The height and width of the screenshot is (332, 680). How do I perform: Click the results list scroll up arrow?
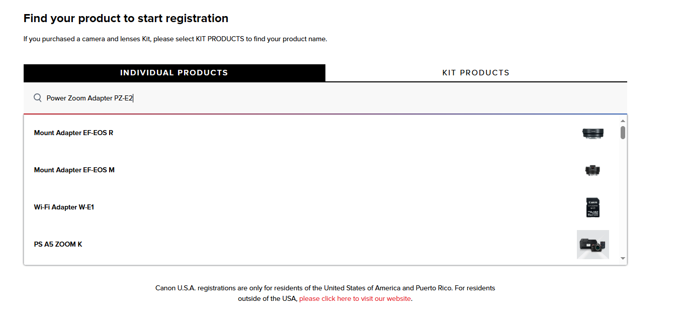point(623,121)
